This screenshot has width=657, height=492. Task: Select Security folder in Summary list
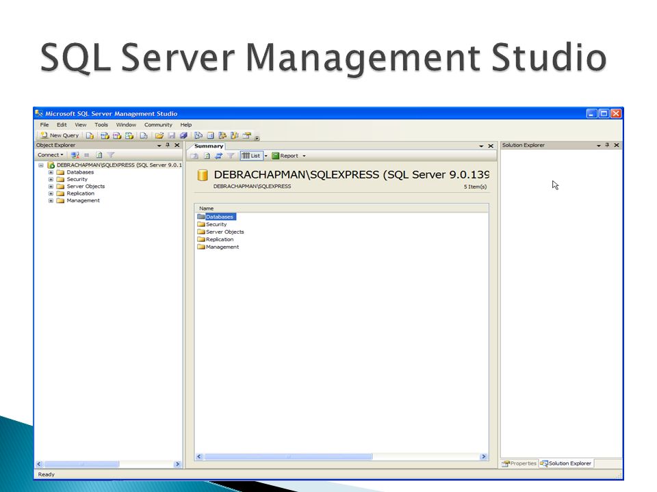pos(212,224)
